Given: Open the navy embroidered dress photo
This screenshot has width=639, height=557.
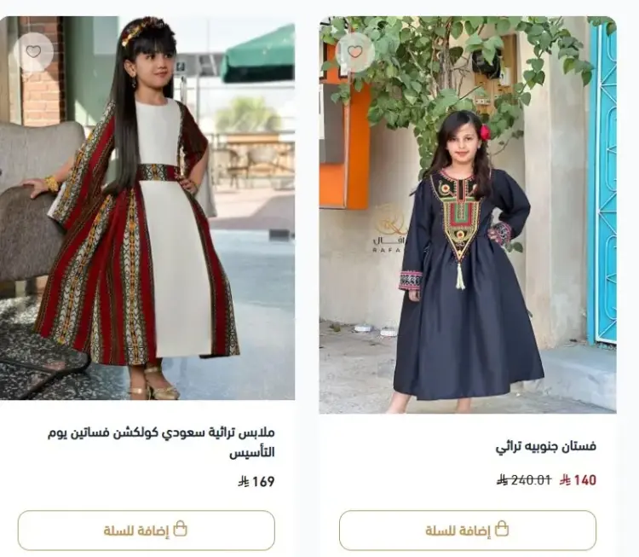Looking at the screenshot, I should (468, 215).
